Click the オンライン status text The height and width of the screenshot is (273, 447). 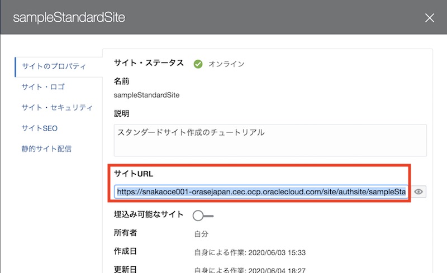point(226,64)
